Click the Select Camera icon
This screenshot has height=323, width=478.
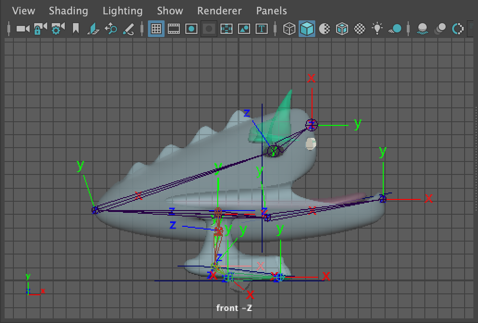coord(23,29)
